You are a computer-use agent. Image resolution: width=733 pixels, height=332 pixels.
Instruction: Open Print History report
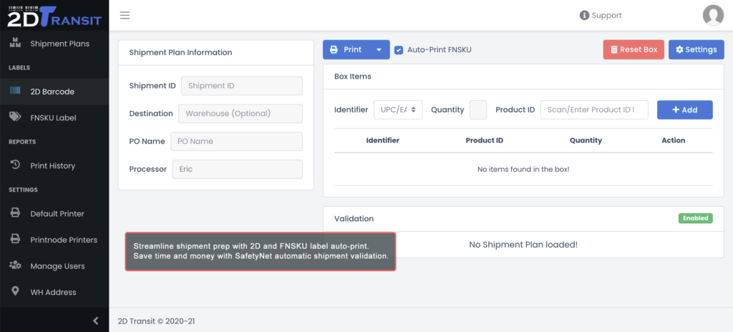pos(54,165)
